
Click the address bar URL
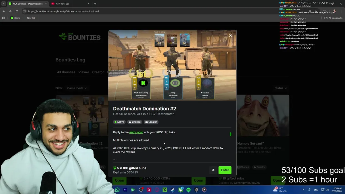(x=64, y=11)
